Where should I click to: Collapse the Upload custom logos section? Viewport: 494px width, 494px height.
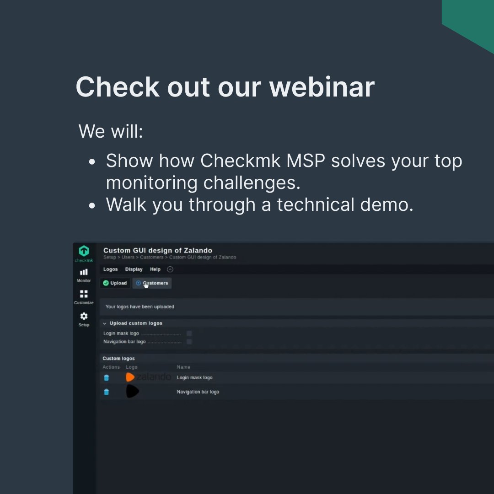point(105,323)
